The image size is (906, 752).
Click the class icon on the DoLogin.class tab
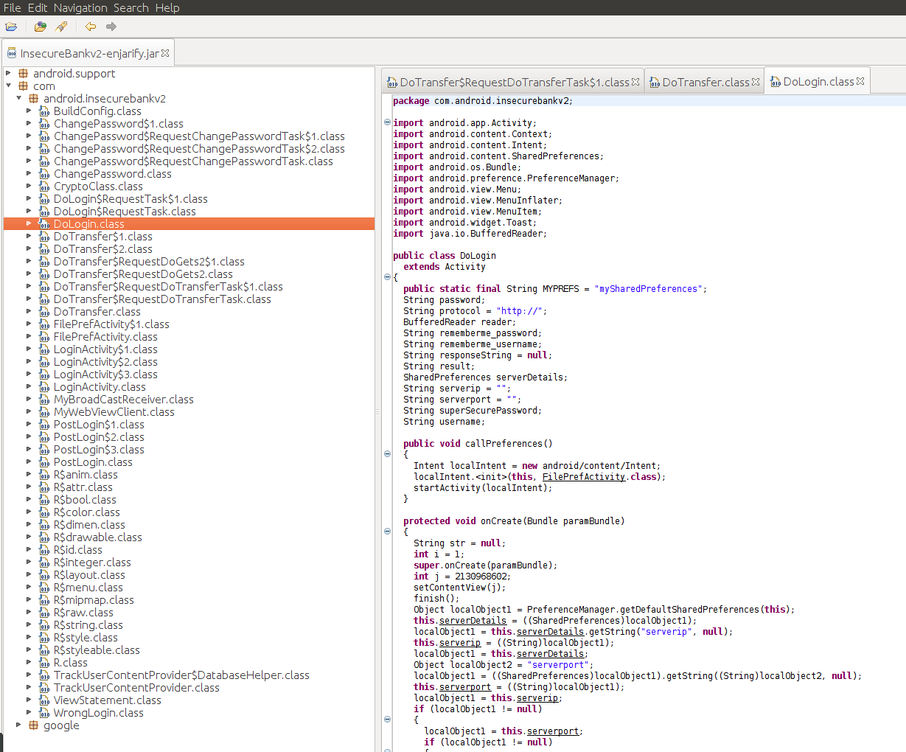tap(775, 81)
